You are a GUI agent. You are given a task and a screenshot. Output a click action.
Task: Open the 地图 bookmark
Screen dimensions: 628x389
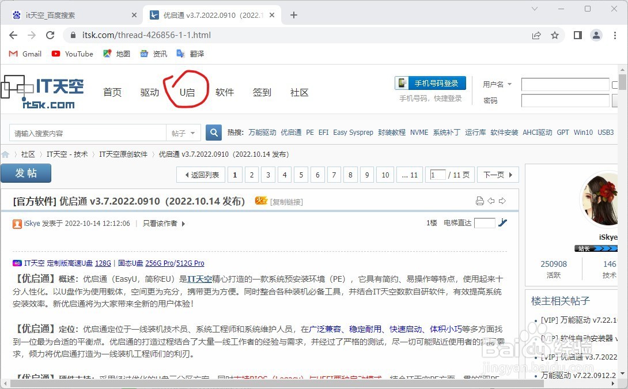(116, 54)
